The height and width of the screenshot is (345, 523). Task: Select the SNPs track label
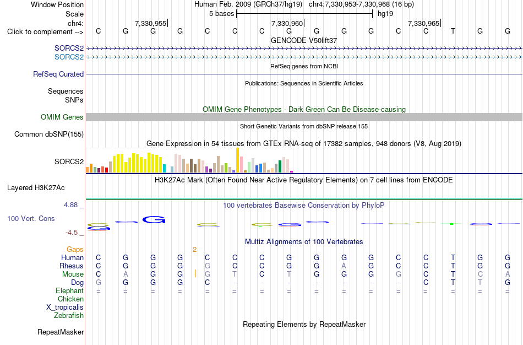pyautogui.click(x=74, y=100)
